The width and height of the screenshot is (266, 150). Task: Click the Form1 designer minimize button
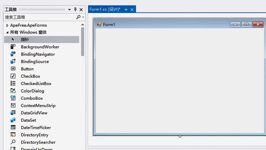[235, 25]
